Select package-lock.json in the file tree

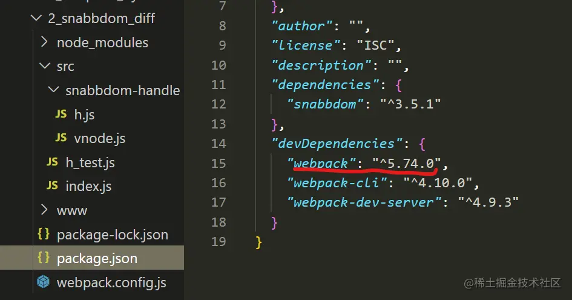pos(113,235)
